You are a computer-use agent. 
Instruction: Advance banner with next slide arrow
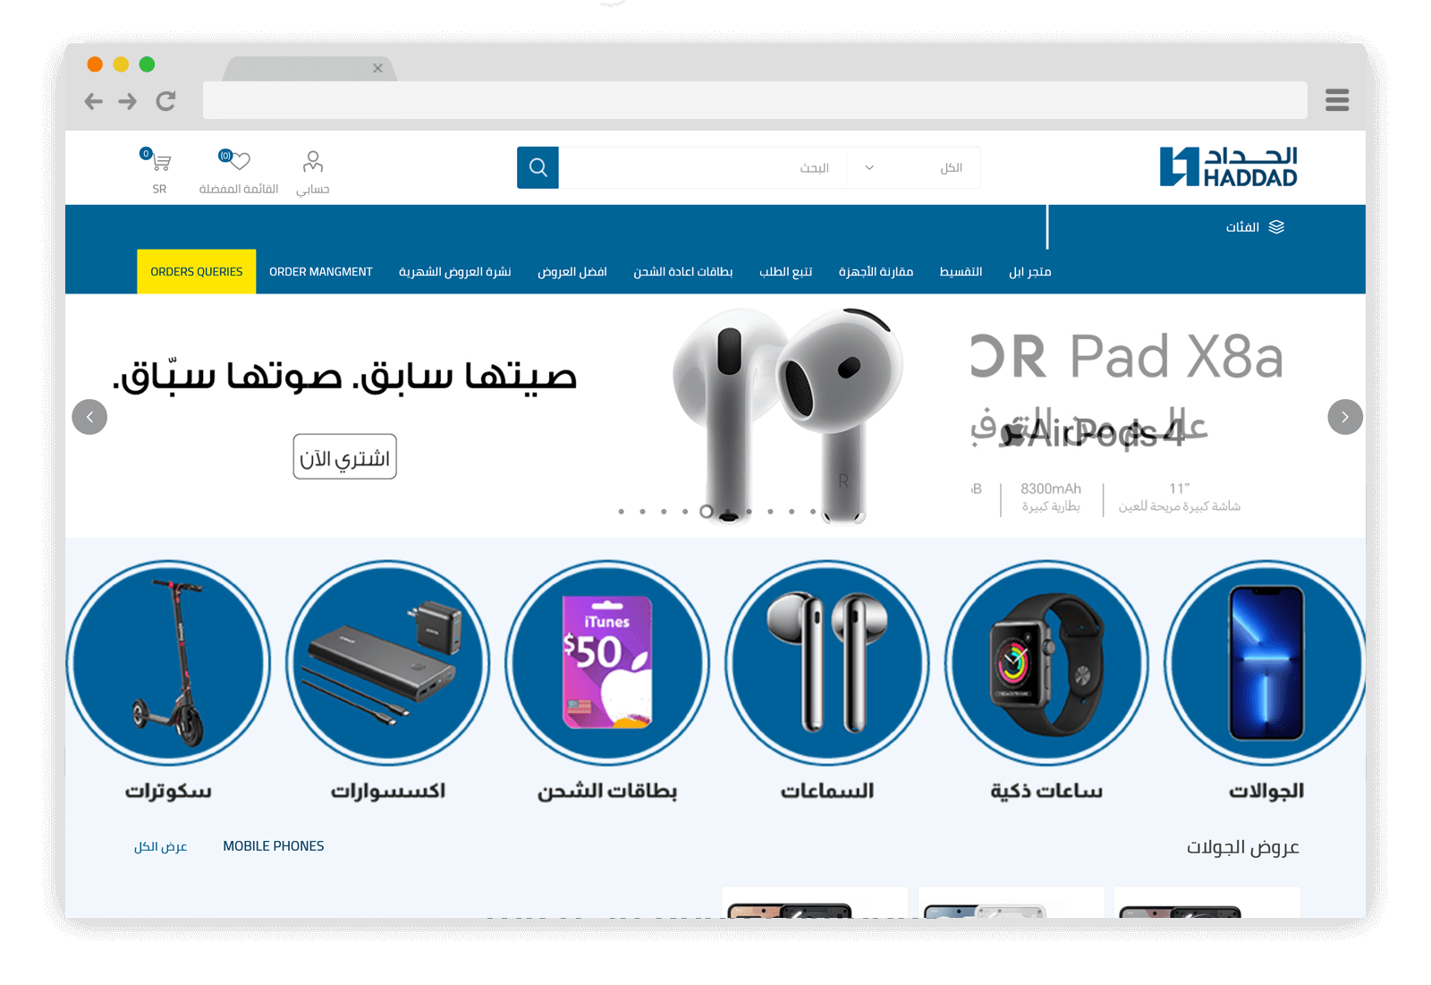(x=1344, y=417)
